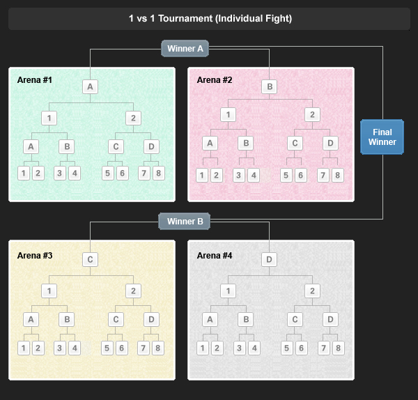Click the blue Final Winner box

click(x=382, y=137)
